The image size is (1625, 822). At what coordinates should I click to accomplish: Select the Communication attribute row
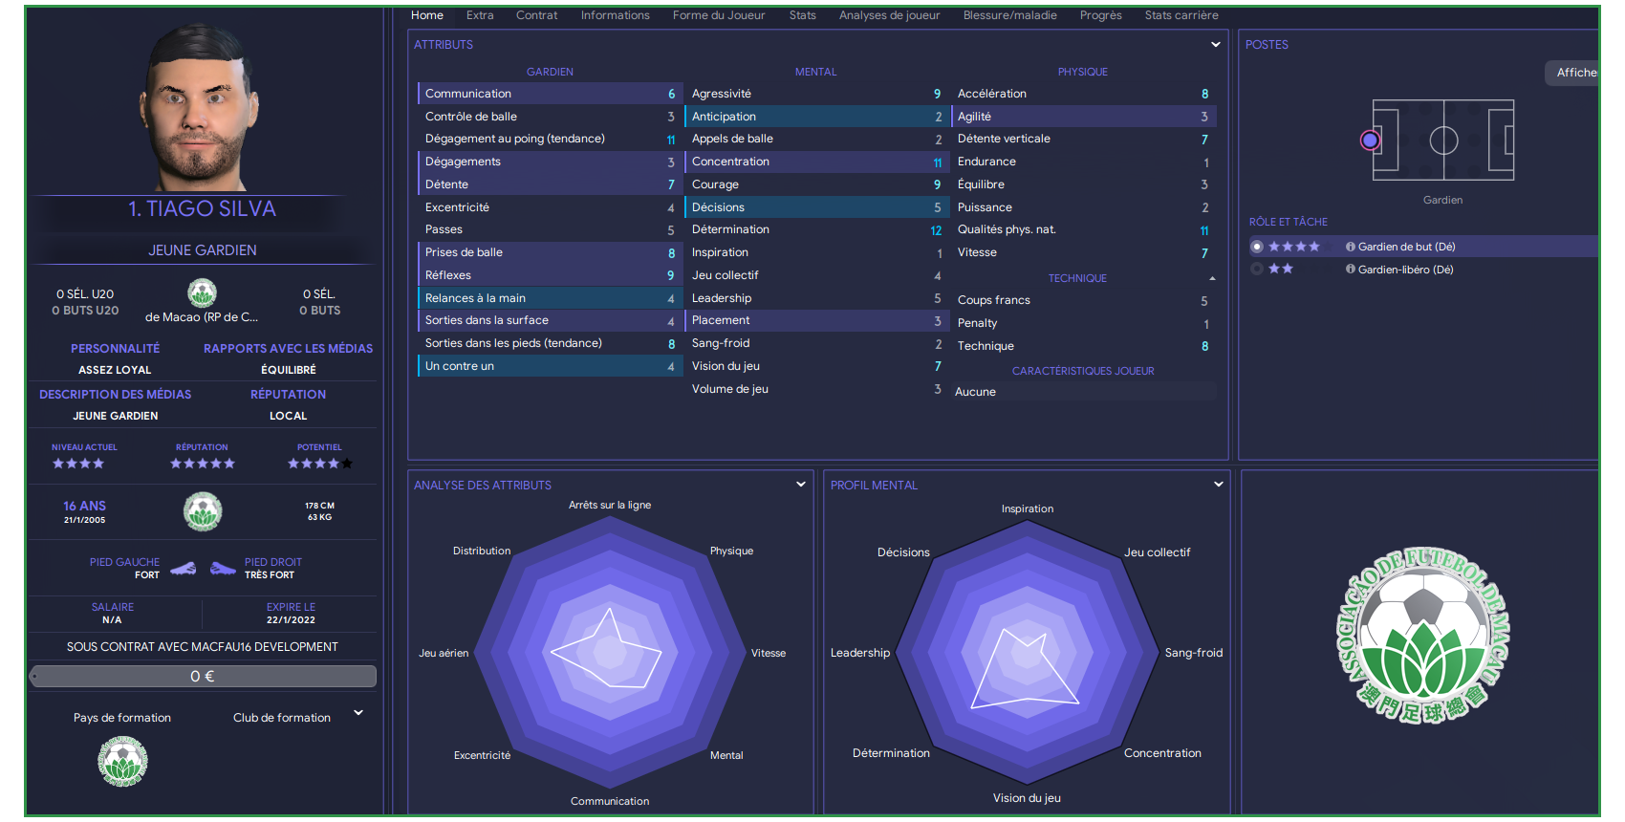550,94
